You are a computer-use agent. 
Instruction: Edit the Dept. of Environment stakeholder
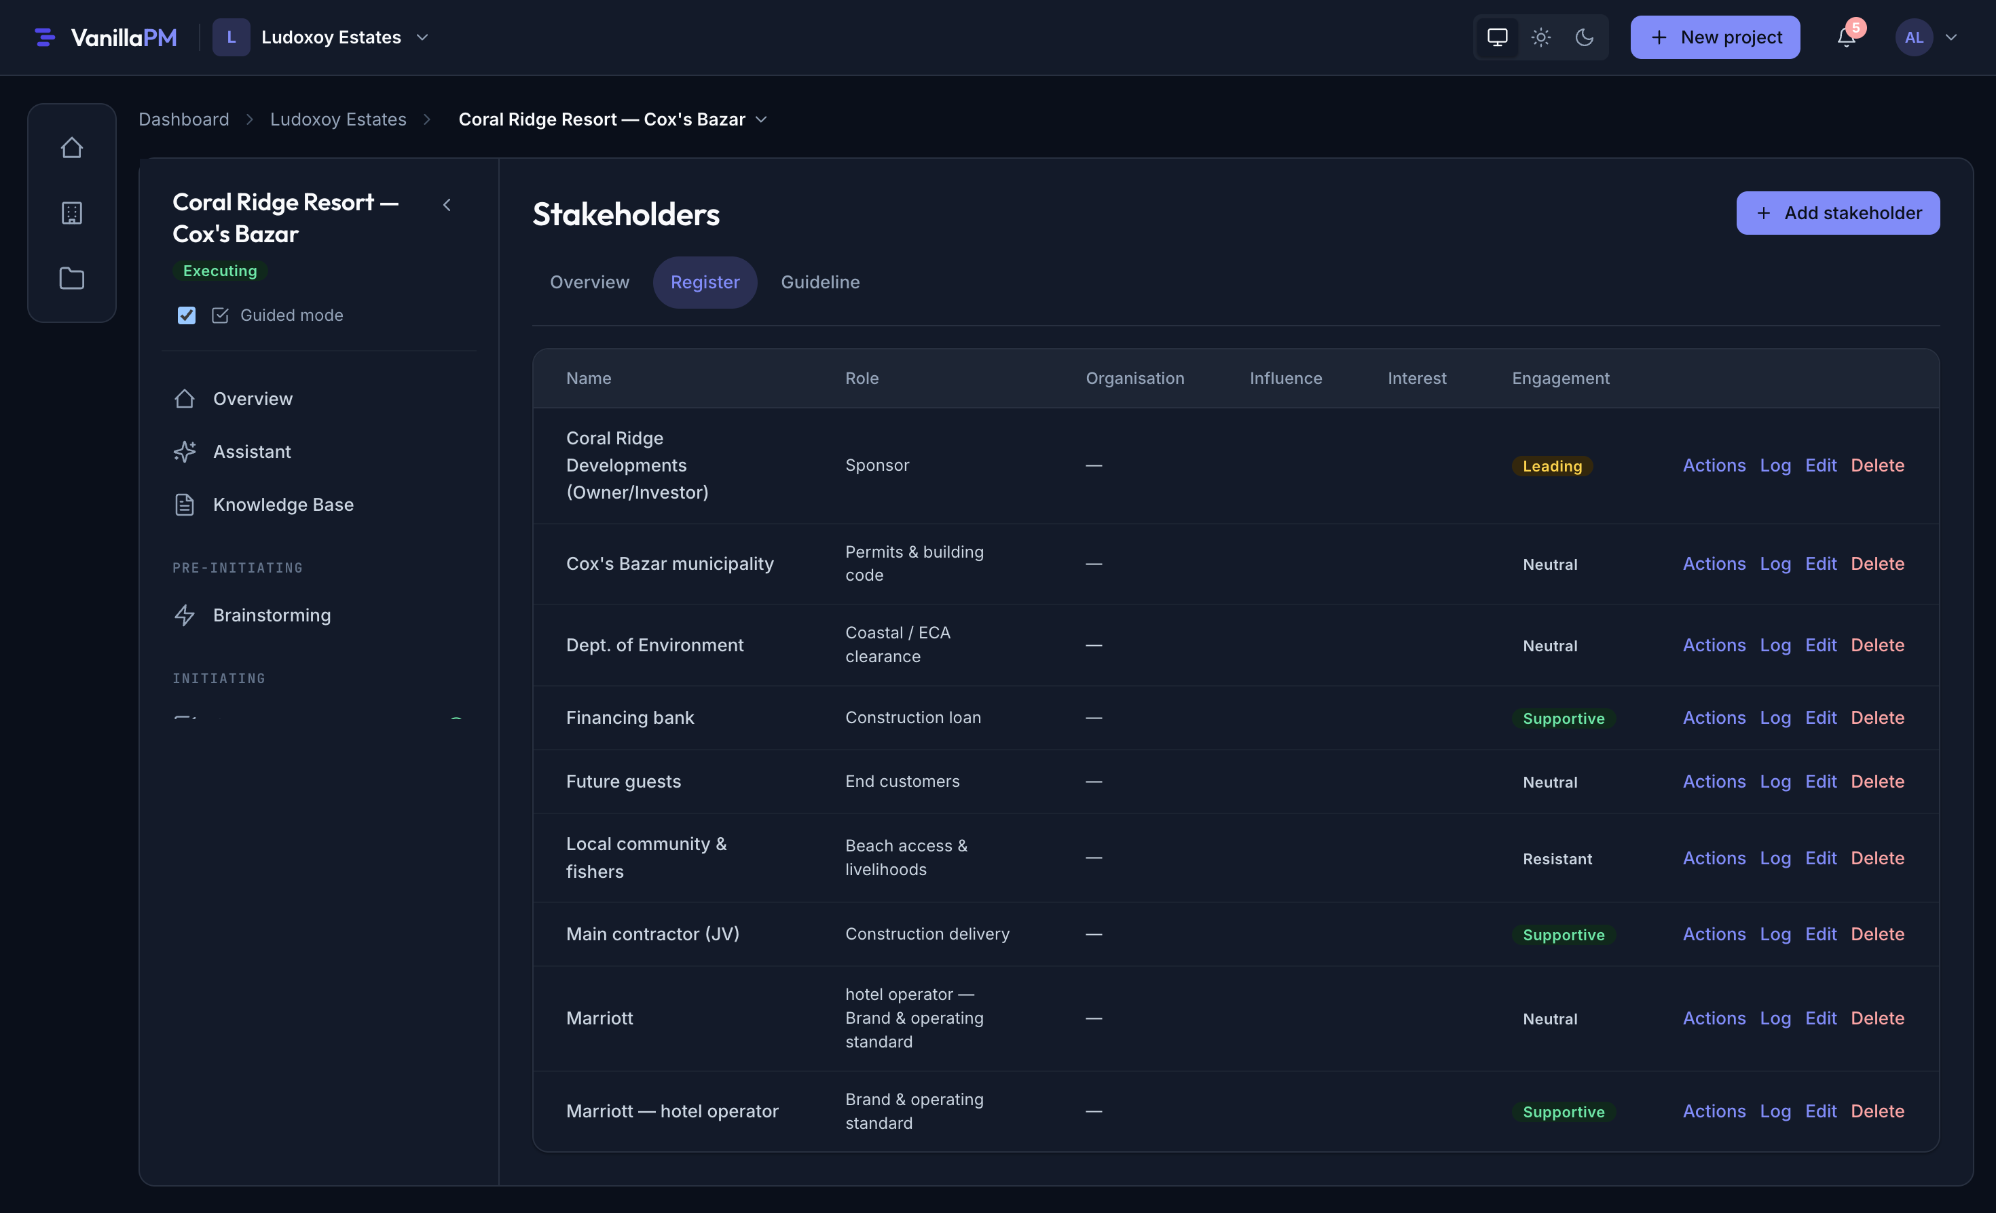(x=1821, y=646)
